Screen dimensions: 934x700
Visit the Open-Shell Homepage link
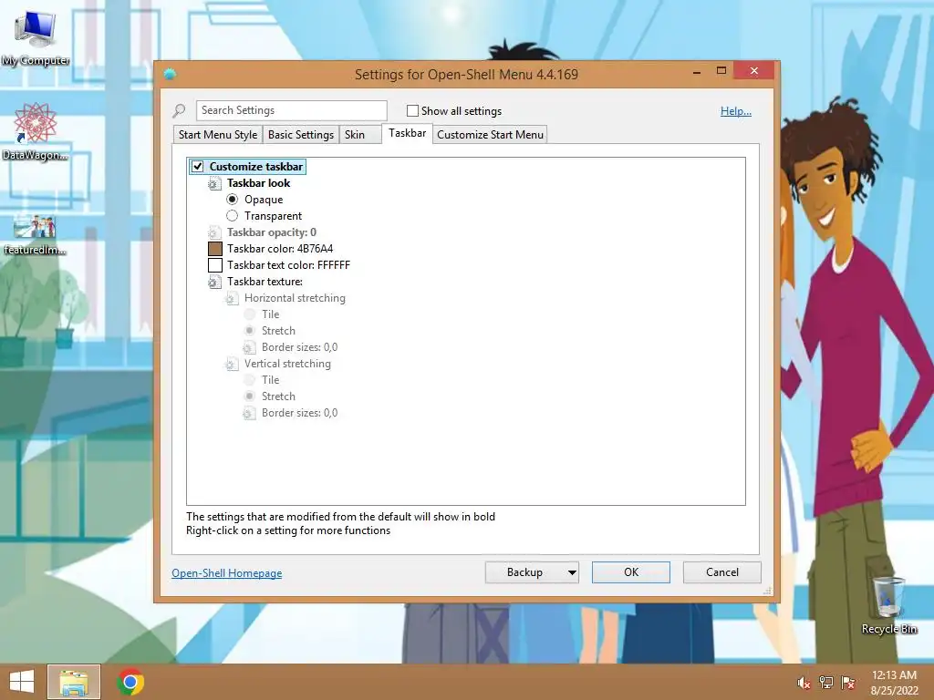click(x=227, y=573)
